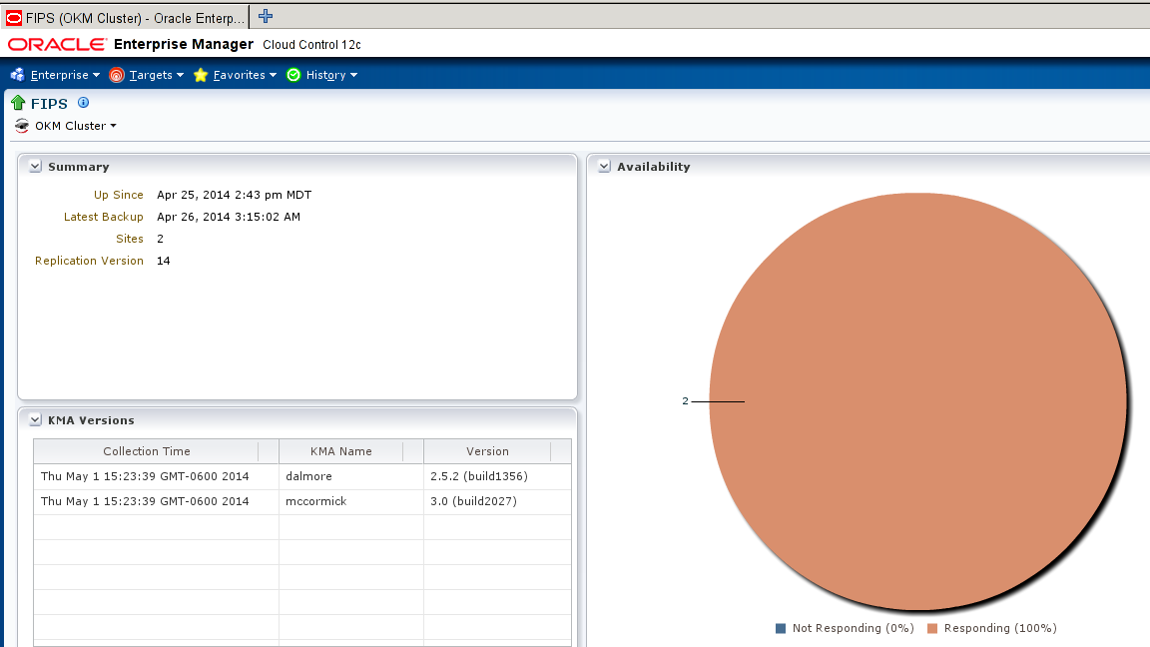
Task: Click the Enterprise Manager title text
Action: pyautogui.click(x=184, y=44)
